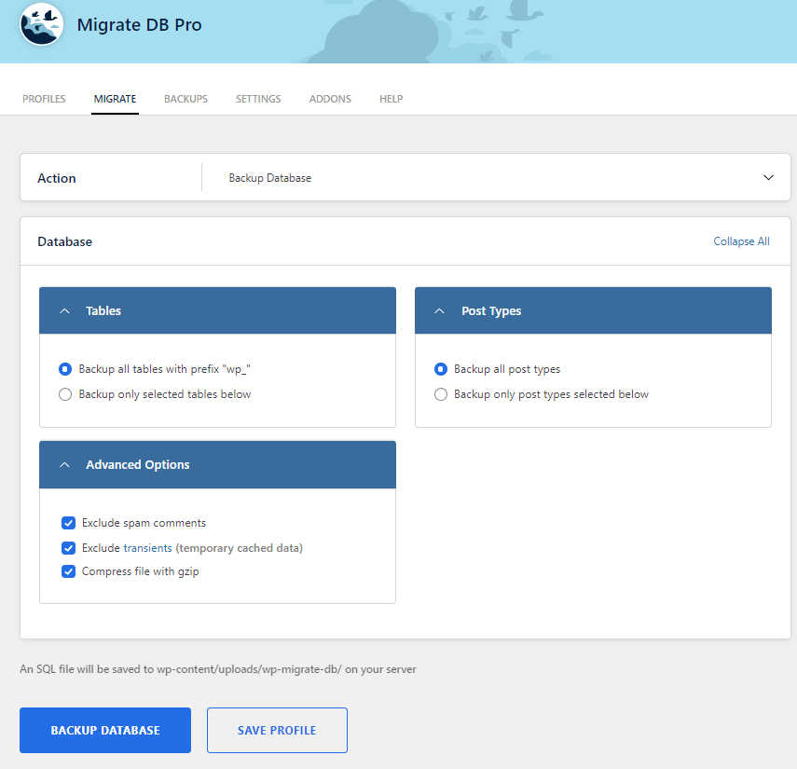The image size is (797, 769).
Task: Choose backup only post types selected below
Action: click(440, 394)
